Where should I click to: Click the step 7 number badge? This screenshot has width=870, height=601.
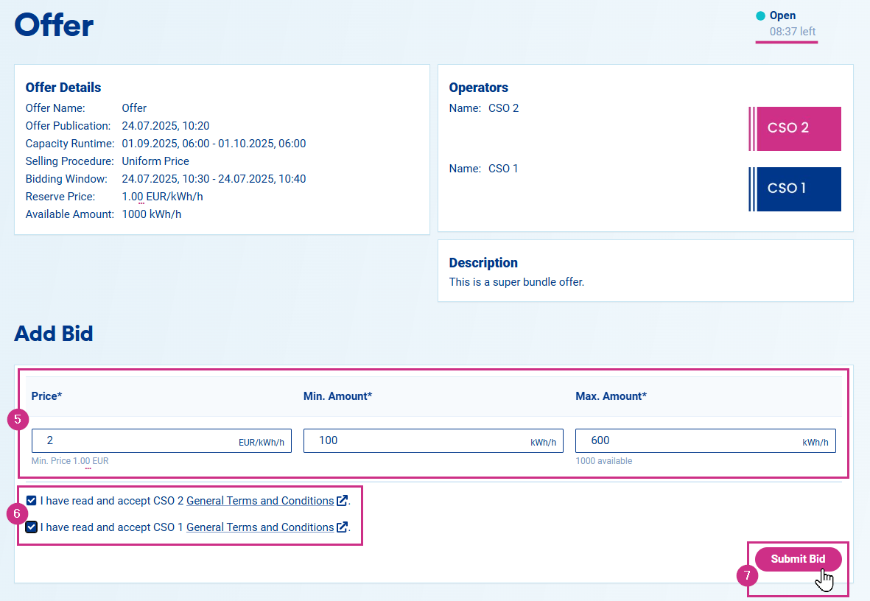tap(747, 575)
